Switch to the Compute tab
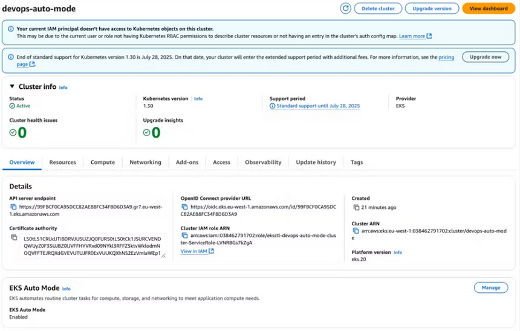Viewport: 520px width, 331px height. 102,162
